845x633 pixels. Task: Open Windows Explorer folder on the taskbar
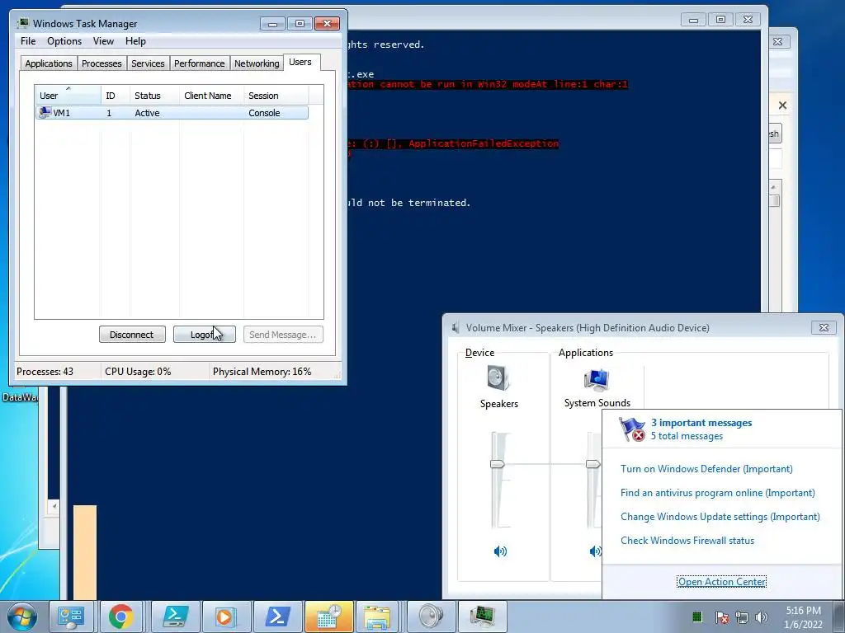[x=377, y=617]
